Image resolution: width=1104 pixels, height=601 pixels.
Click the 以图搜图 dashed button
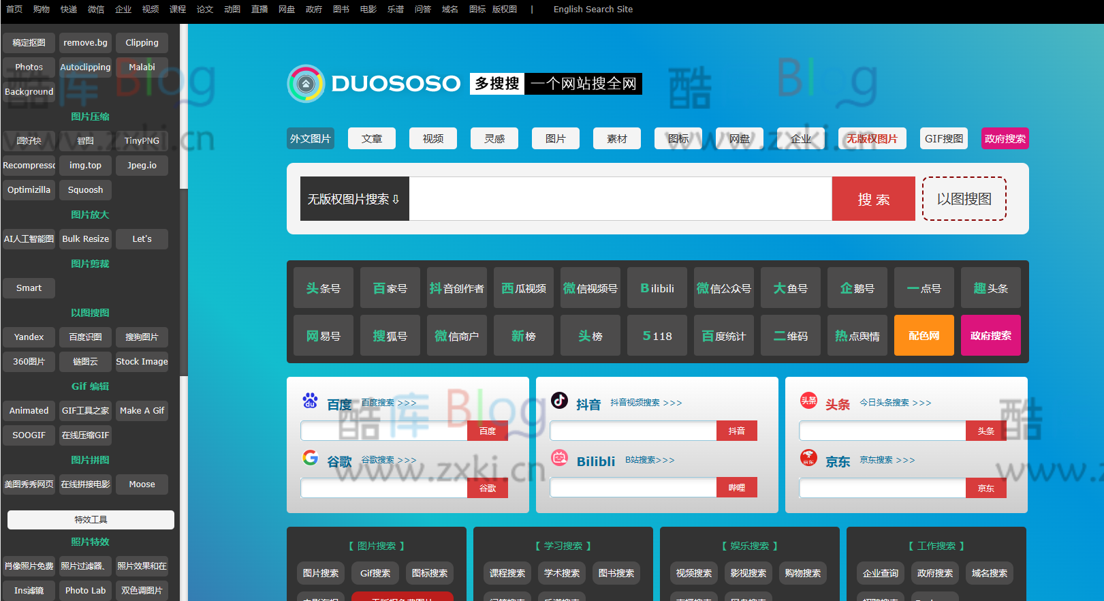point(964,199)
